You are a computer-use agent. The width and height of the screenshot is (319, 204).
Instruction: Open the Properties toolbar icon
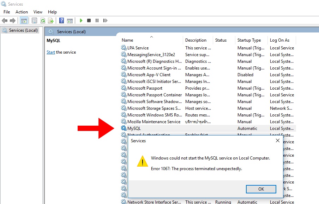[34, 20]
